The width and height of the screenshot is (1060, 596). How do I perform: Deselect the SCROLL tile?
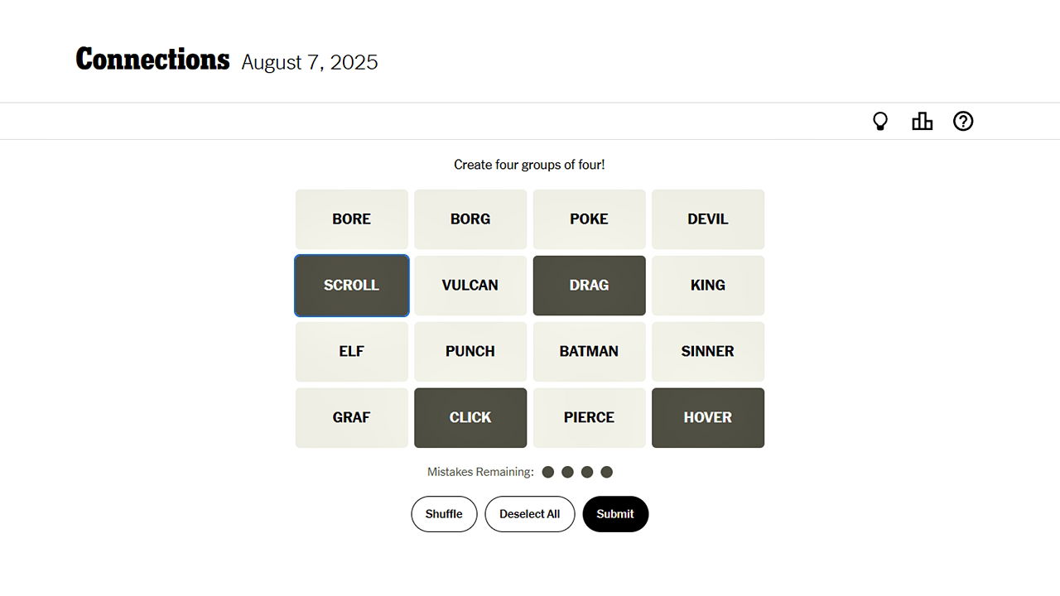click(352, 286)
